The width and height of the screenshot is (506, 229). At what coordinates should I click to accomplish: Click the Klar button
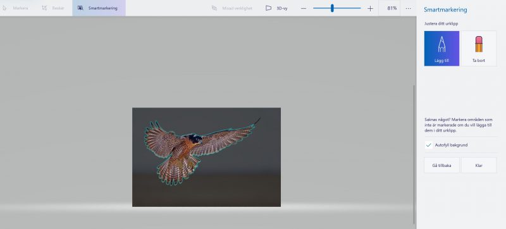479,165
